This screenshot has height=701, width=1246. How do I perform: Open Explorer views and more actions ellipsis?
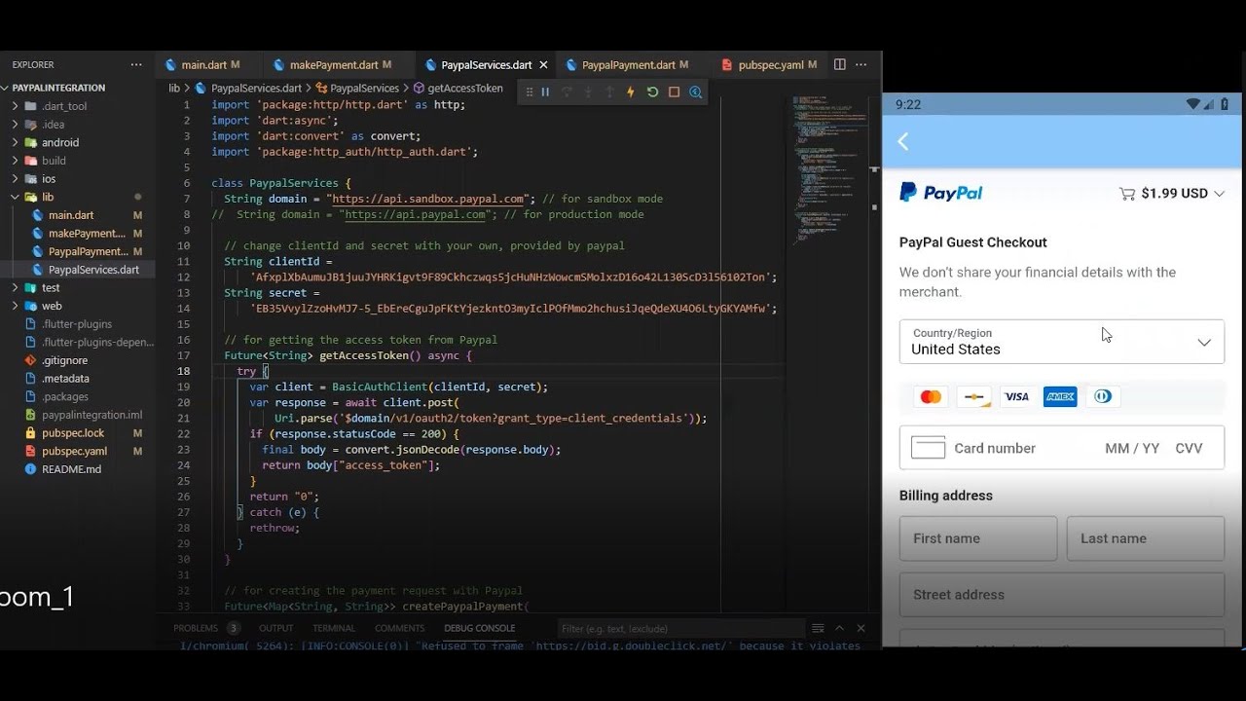[x=136, y=64]
